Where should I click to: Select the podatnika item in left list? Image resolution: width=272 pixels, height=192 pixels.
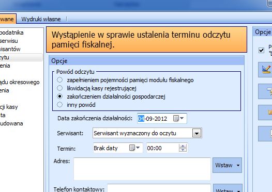tap(11, 33)
